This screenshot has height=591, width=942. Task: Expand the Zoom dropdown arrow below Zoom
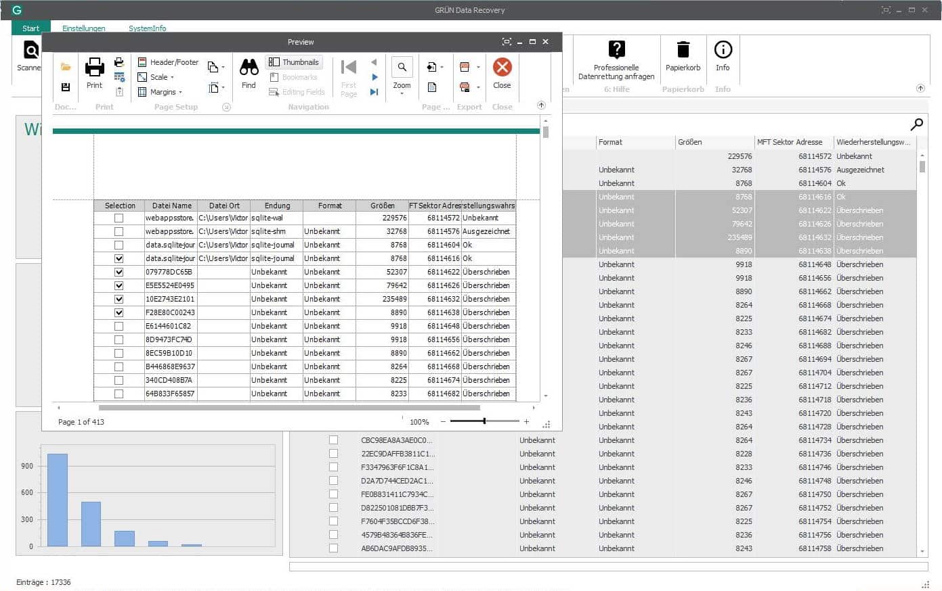402,93
